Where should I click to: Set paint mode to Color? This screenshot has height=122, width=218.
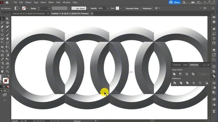point(1,87)
